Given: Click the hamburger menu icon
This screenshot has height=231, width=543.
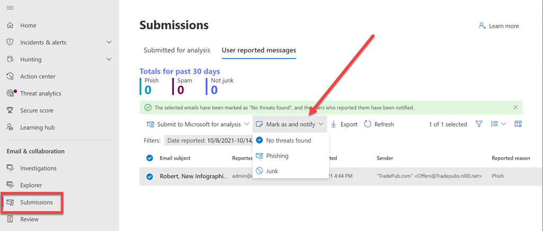Looking at the screenshot, I should (10, 7).
